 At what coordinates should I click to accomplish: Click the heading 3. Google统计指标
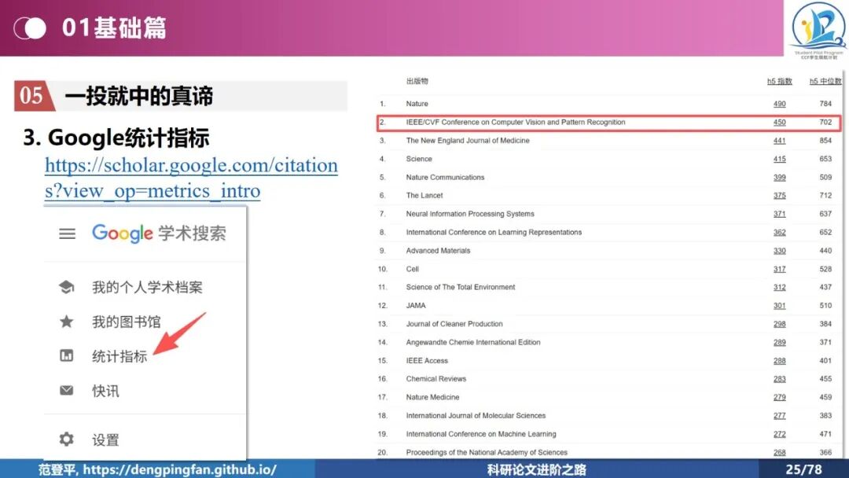click(x=116, y=138)
